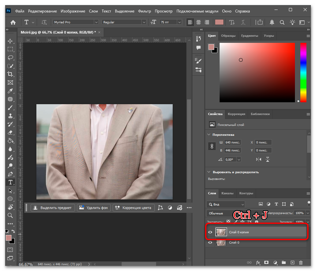Select the Lasso tool

point(10,58)
